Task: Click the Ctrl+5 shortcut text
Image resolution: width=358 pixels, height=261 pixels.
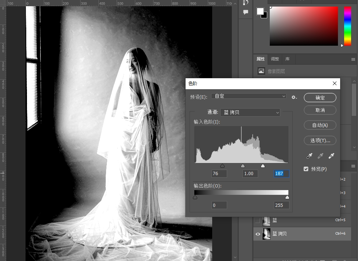Action: tap(340, 220)
